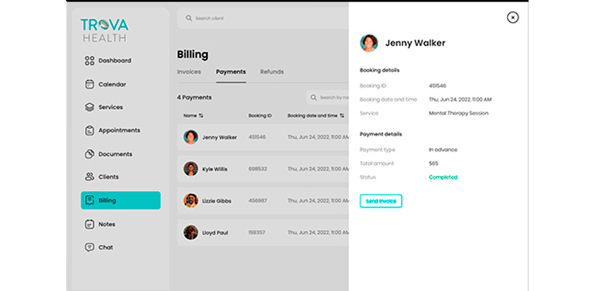Sort payments by Name column arrows

(x=201, y=116)
